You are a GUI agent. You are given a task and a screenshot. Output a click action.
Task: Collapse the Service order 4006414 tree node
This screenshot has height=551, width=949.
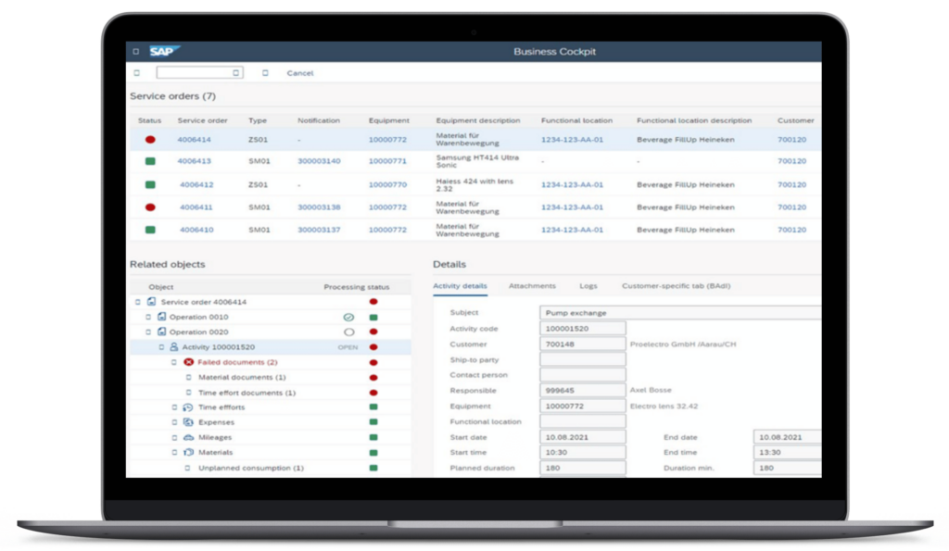(x=138, y=302)
